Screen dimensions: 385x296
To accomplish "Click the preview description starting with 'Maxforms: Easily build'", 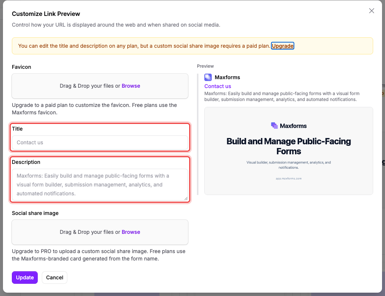I will [x=282, y=97].
